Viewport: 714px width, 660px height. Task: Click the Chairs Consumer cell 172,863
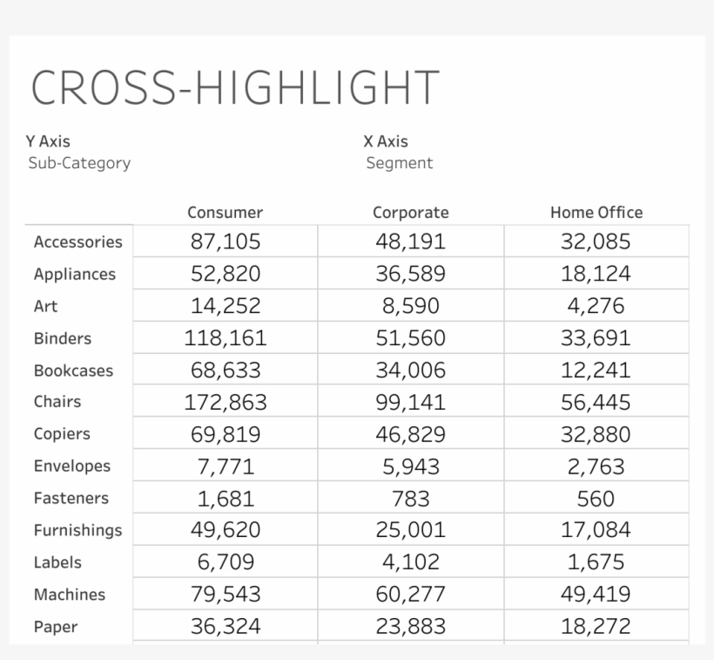225,403
